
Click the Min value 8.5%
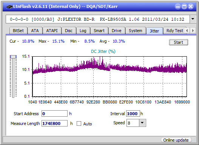point(89,41)
